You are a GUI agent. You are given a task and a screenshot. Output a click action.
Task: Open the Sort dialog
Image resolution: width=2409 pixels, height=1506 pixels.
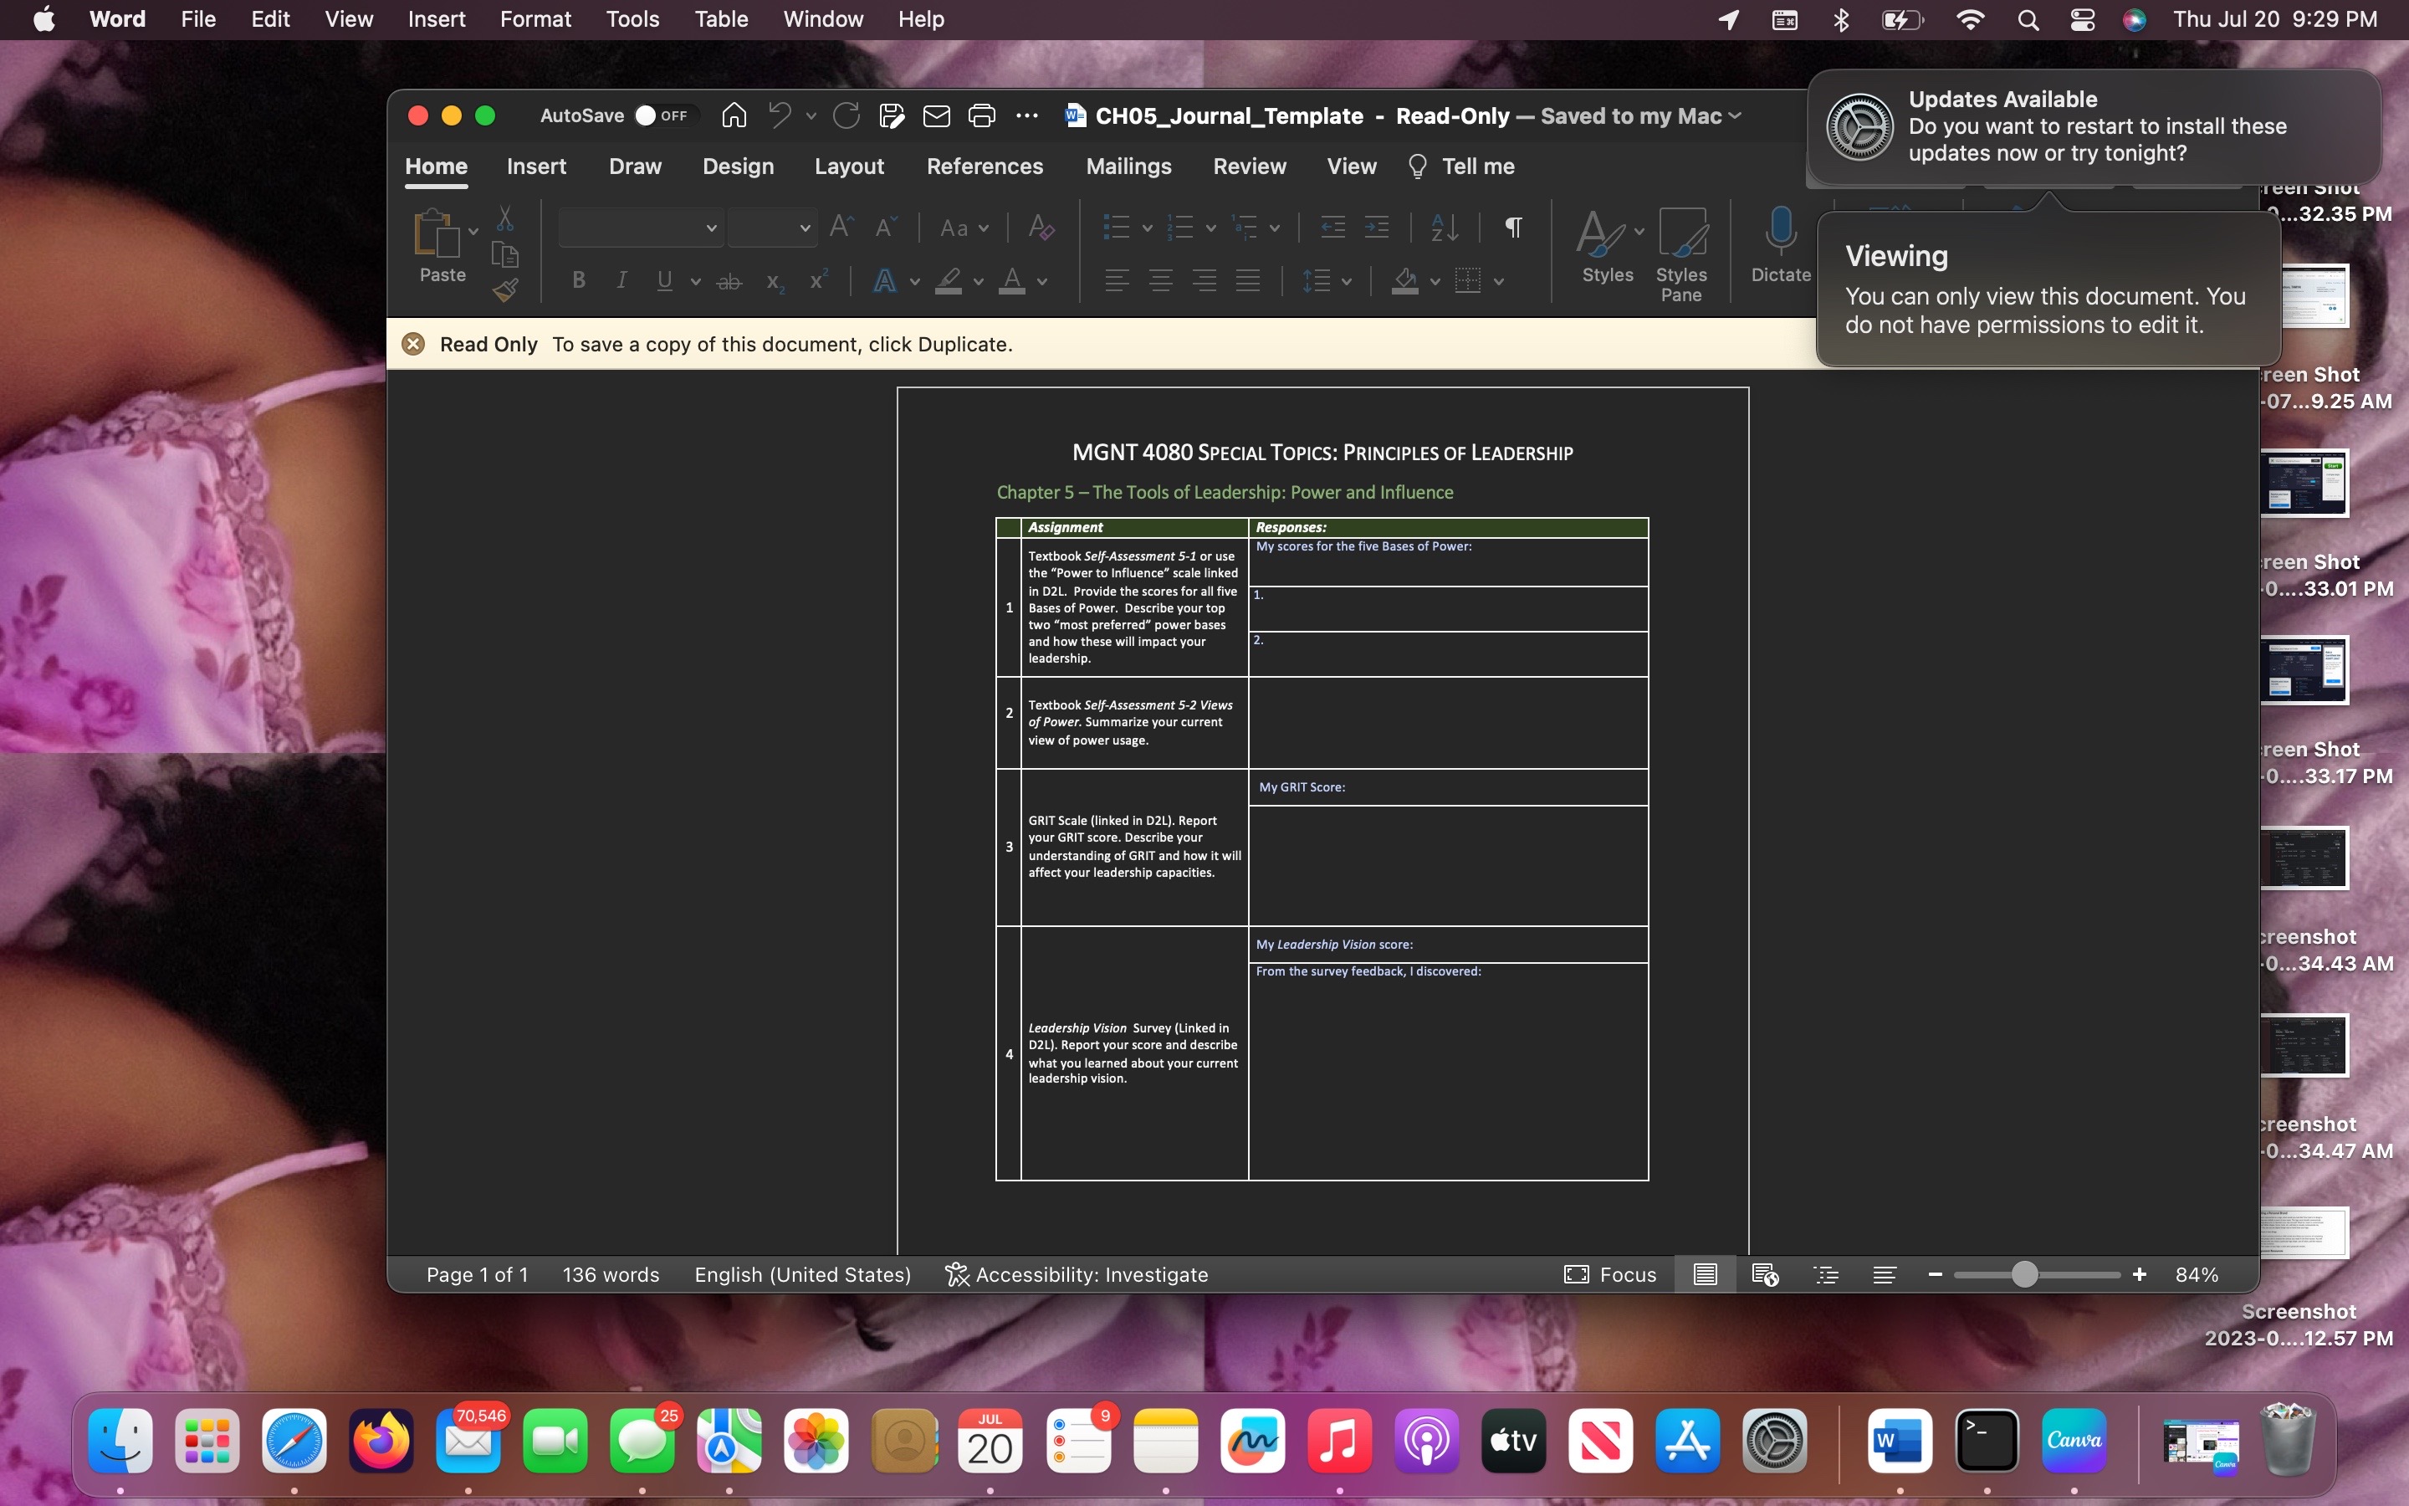click(x=1444, y=227)
